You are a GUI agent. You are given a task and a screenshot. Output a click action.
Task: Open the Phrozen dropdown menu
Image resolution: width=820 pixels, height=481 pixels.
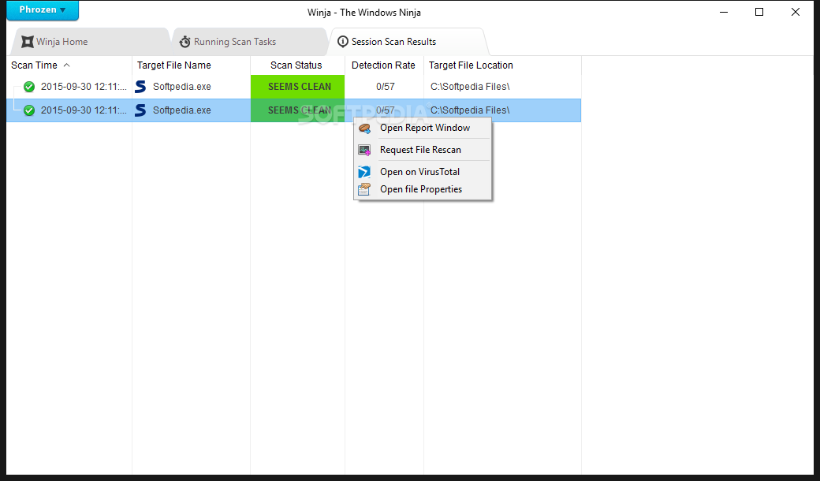(43, 10)
